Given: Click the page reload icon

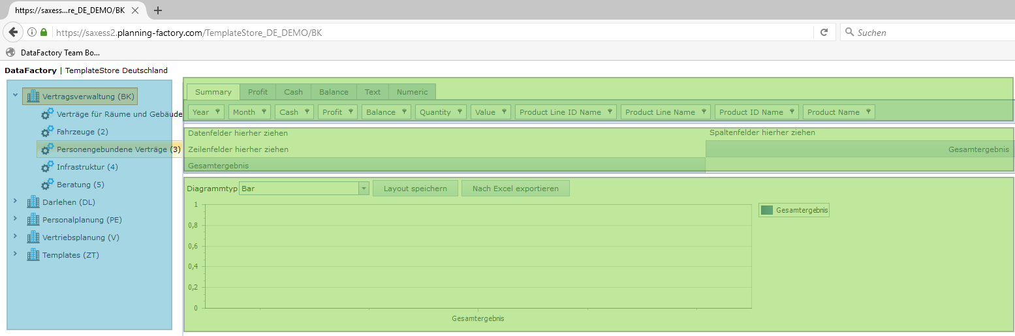Looking at the screenshot, I should 824,32.
